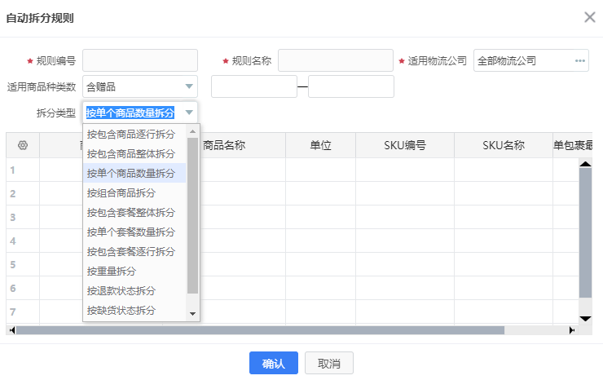The width and height of the screenshot is (603, 380).
Task: Click the 全部物流公司 field
Action: (530, 60)
